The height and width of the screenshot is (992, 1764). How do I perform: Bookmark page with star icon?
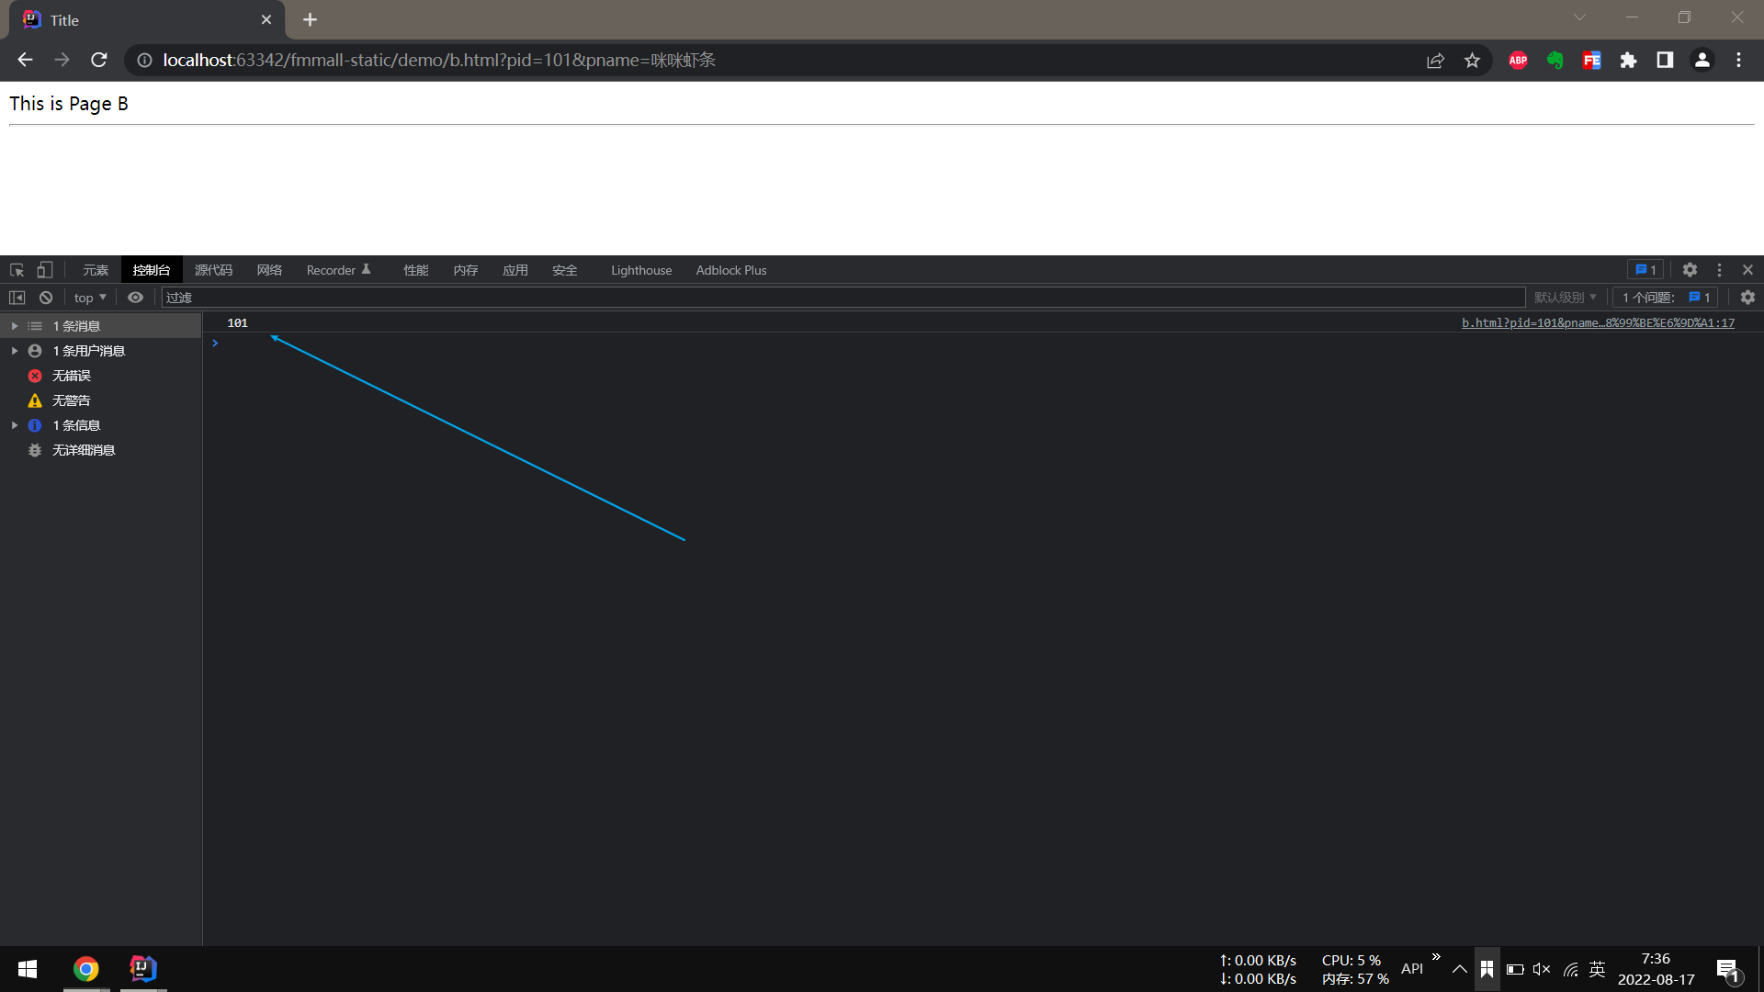(1472, 61)
